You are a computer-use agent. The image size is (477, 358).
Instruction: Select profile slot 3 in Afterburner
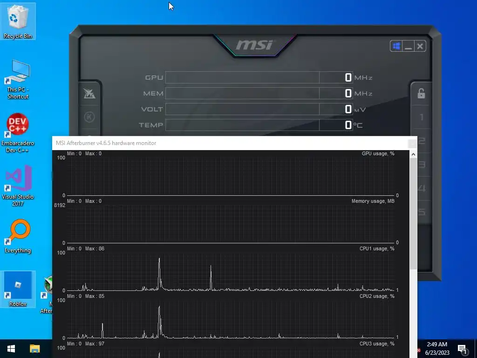point(422,165)
